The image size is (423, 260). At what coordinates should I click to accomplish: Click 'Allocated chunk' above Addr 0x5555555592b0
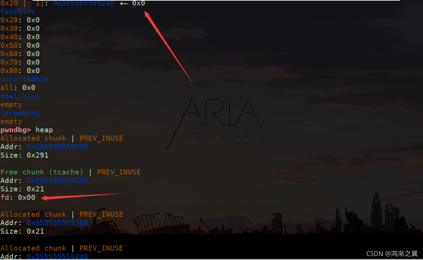33,214
